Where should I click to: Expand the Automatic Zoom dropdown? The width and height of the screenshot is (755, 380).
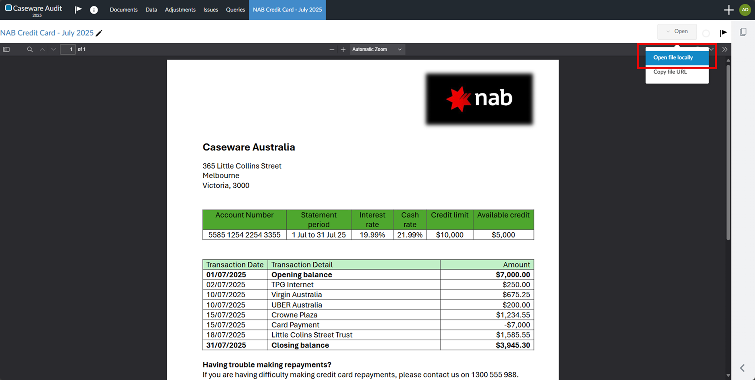pos(377,49)
